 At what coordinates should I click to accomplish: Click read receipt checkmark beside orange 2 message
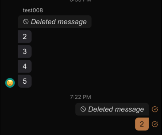pos(155,124)
